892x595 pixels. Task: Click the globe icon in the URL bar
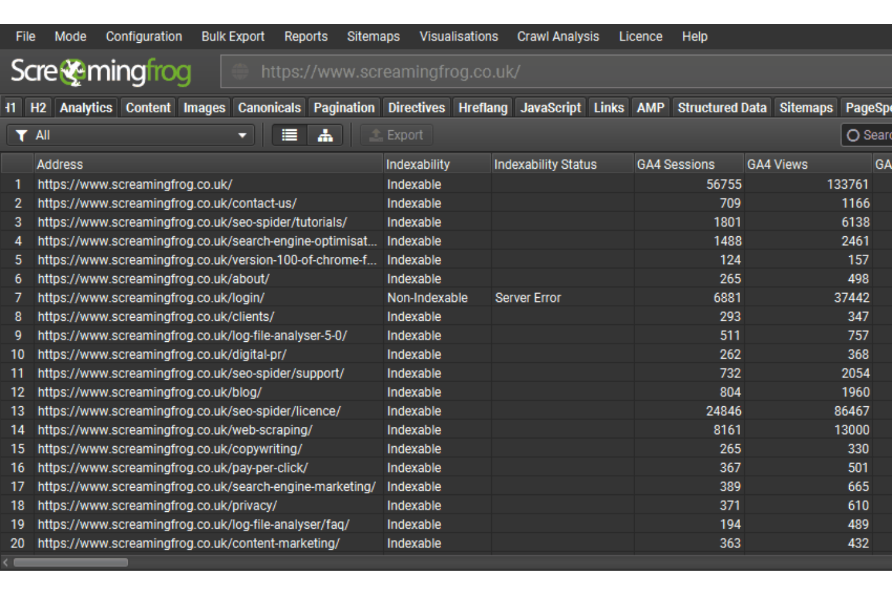[x=240, y=71]
